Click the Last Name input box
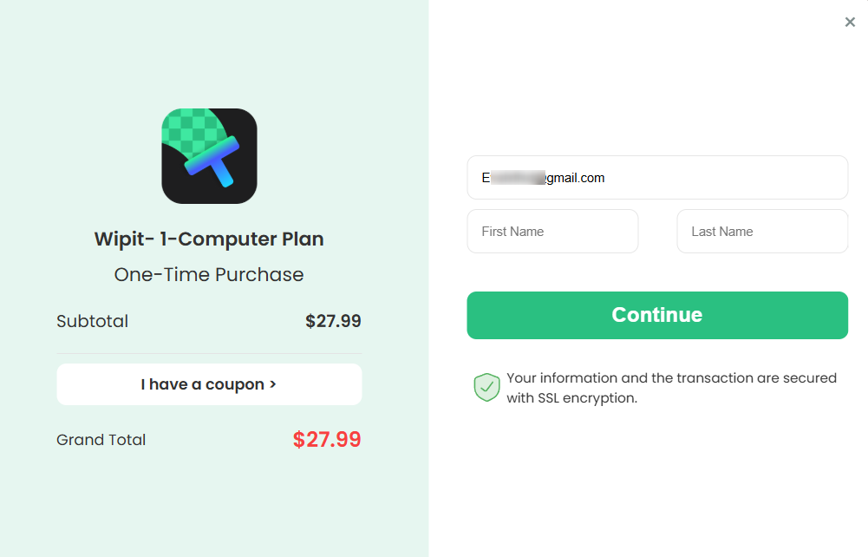Image resolution: width=868 pixels, height=557 pixels. click(762, 231)
